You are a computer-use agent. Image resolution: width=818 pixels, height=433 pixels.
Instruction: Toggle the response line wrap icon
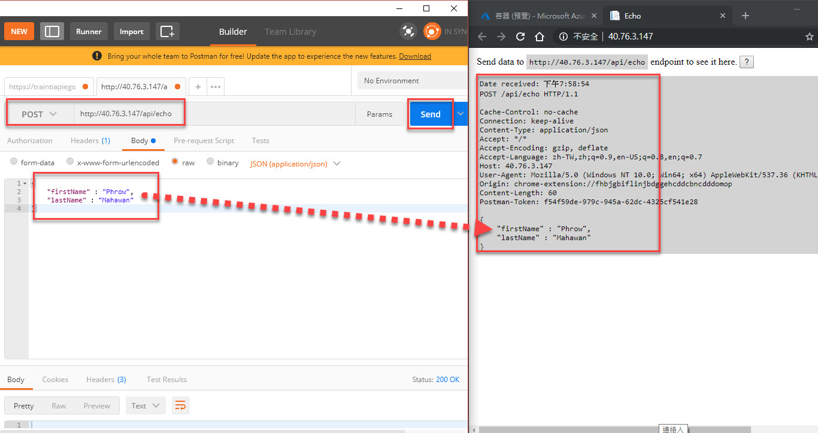pos(180,405)
